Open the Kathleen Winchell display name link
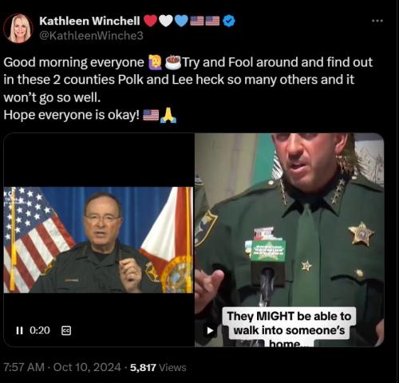The image size is (399, 383). 89,21
